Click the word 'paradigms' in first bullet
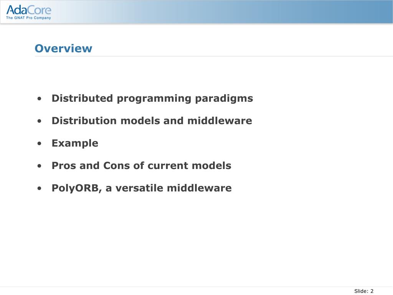The image size is (393, 295). (224, 99)
